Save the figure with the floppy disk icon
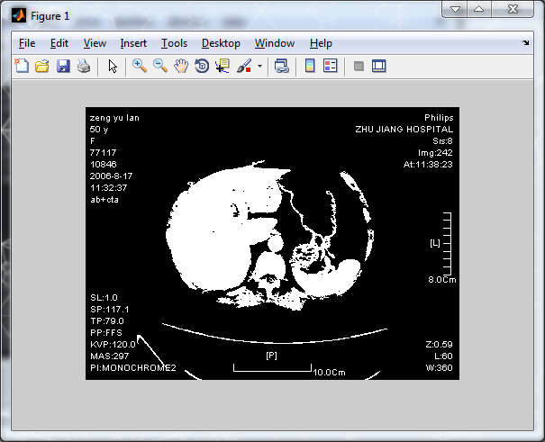 [63, 66]
